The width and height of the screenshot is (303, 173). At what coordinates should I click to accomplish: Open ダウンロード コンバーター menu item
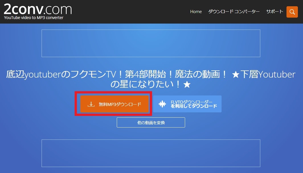[234, 12]
